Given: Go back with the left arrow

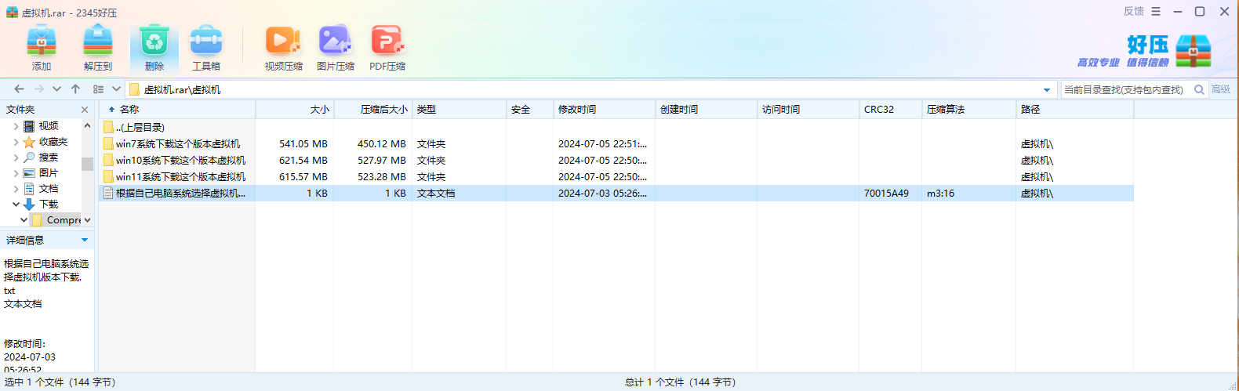Looking at the screenshot, I should coord(19,89).
